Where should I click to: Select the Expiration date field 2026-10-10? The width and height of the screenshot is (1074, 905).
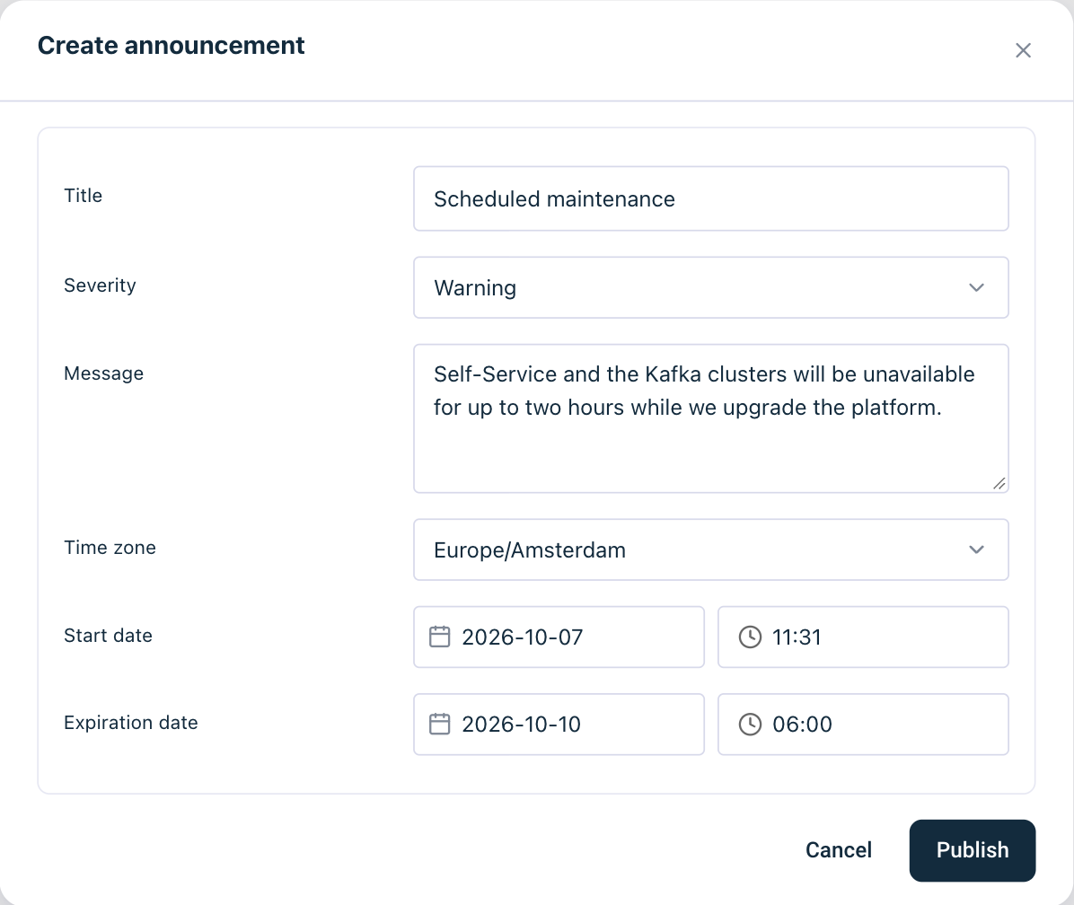point(559,725)
